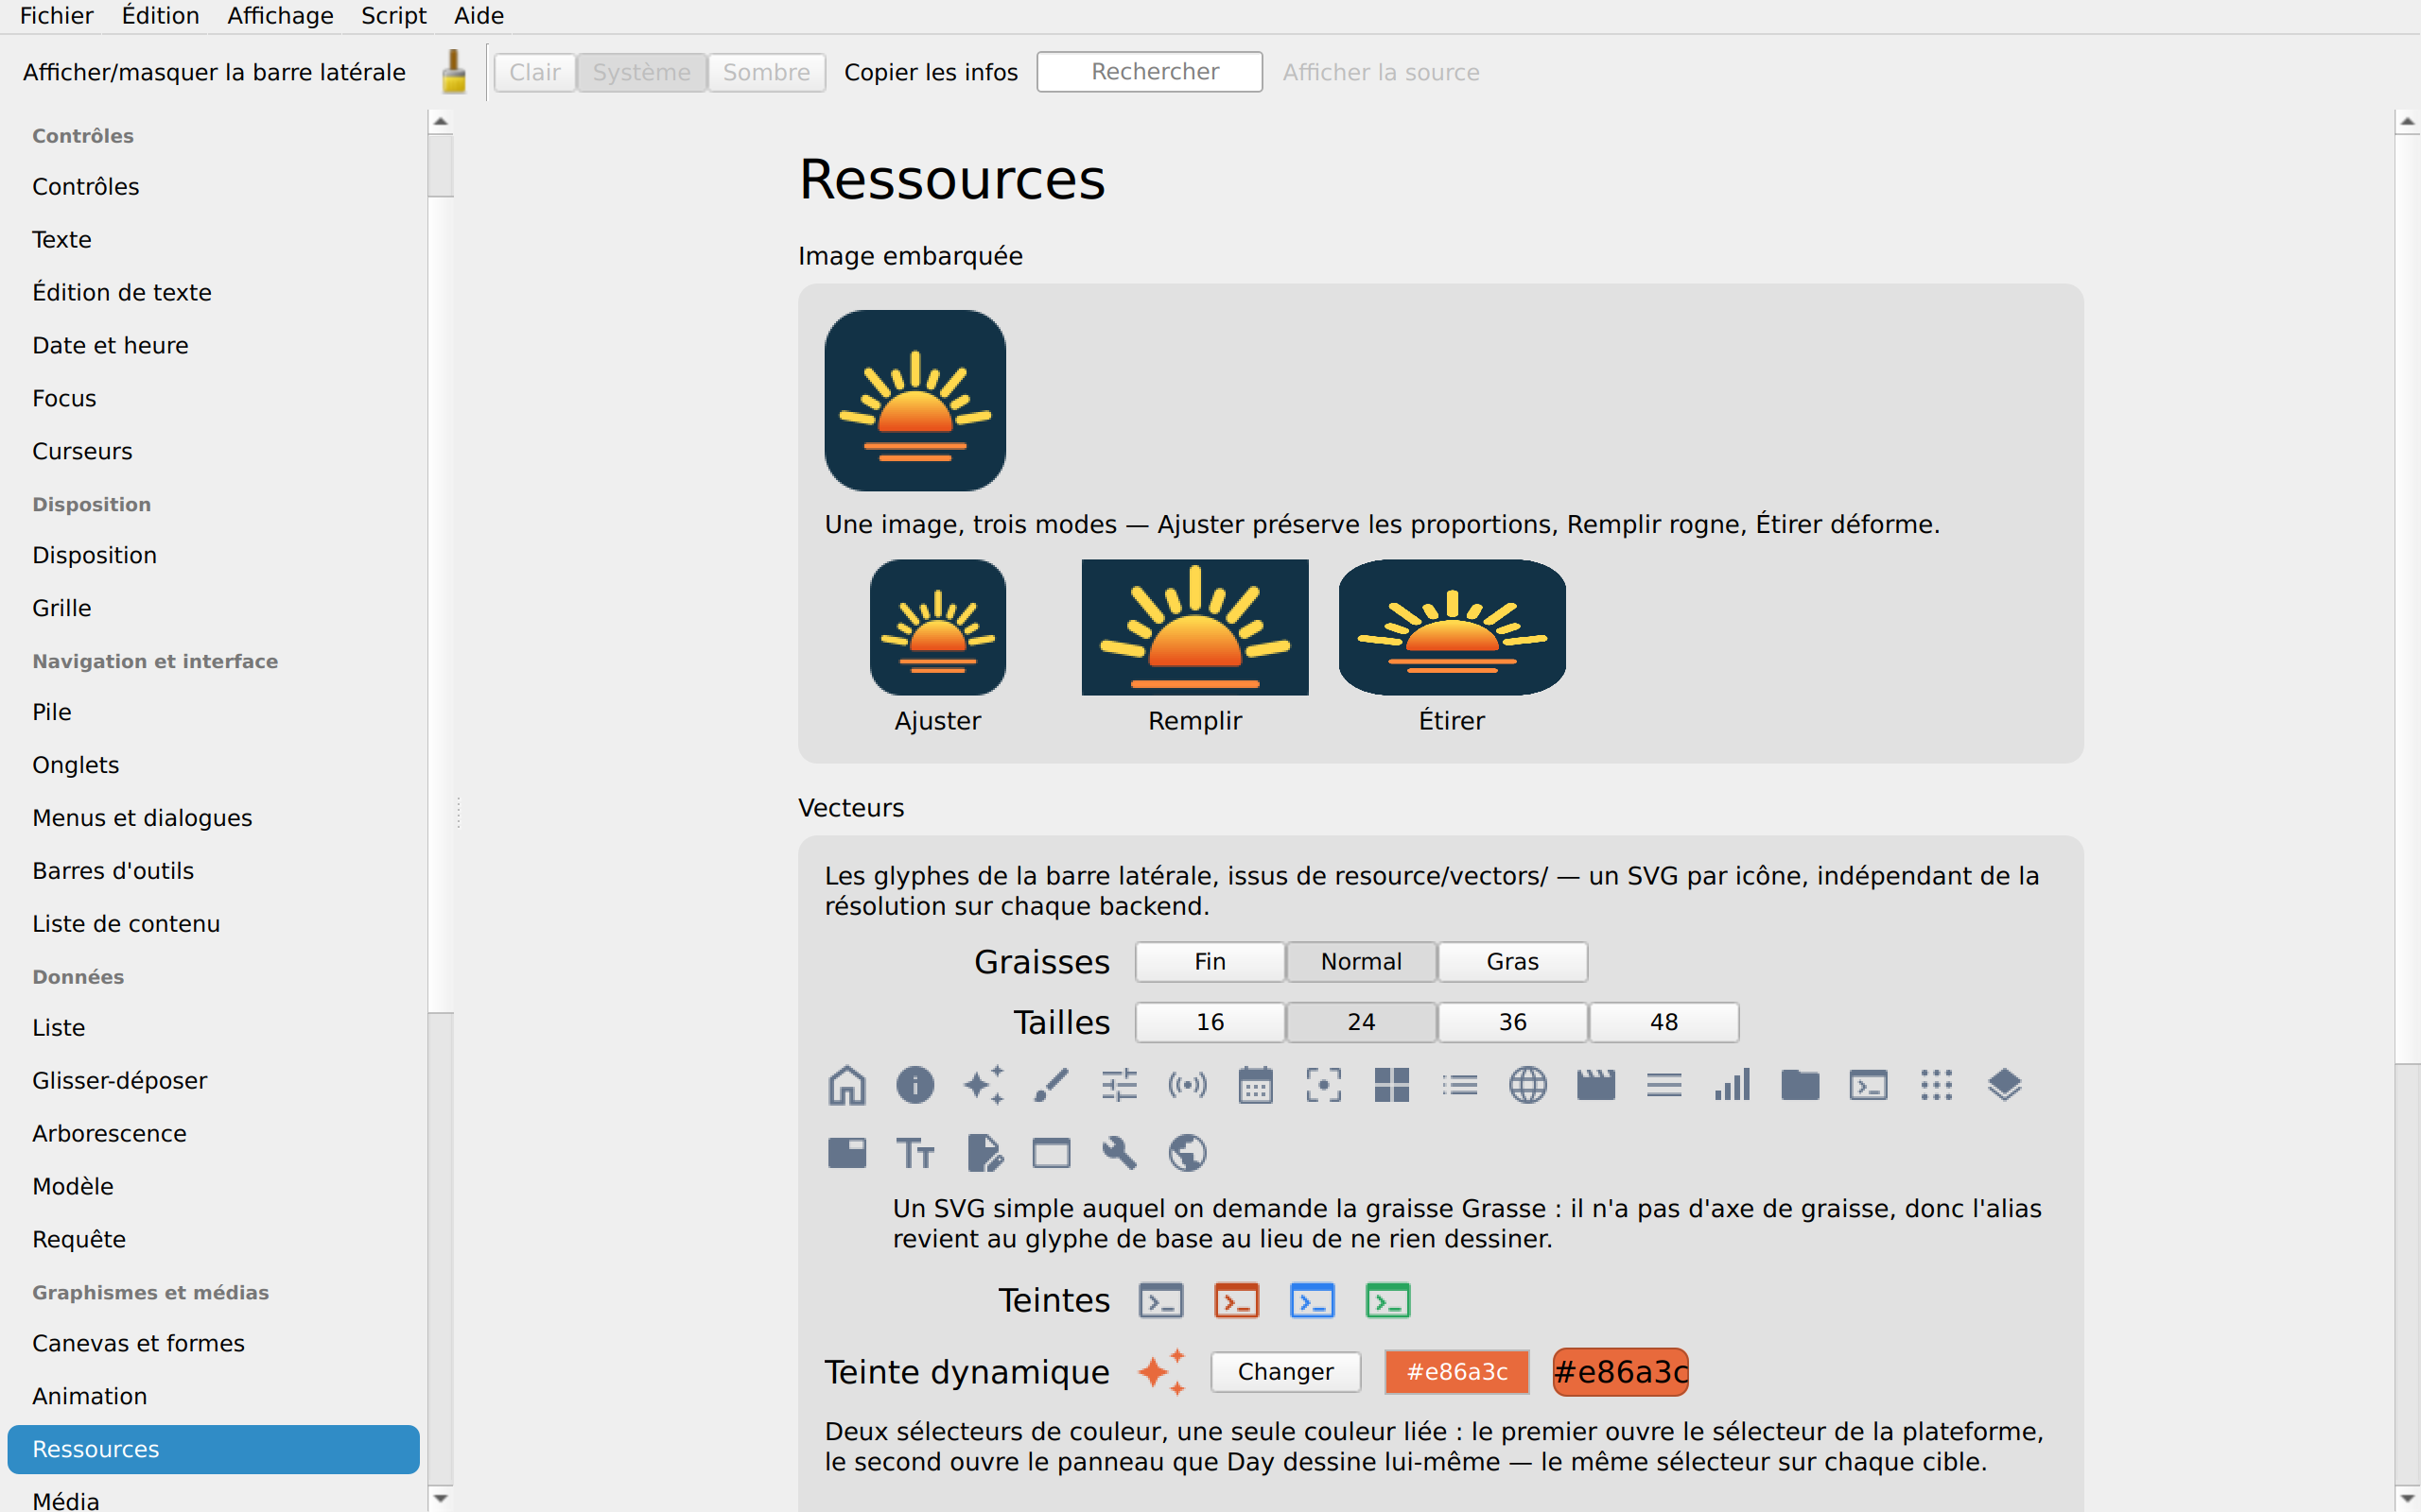Select the Fin weight option
This screenshot has height=1512, width=2421.
click(1210, 962)
